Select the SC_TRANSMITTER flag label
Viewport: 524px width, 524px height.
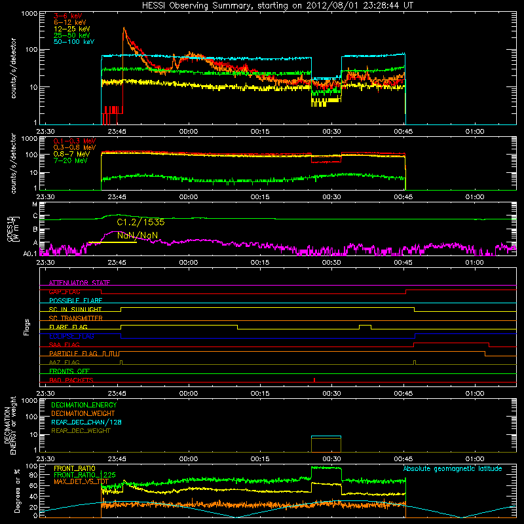[75, 318]
